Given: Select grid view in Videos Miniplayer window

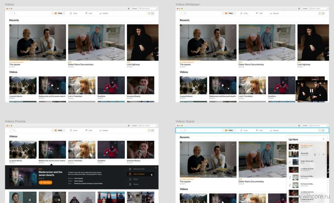Looking at the screenshot, I should [x=323, y=13].
